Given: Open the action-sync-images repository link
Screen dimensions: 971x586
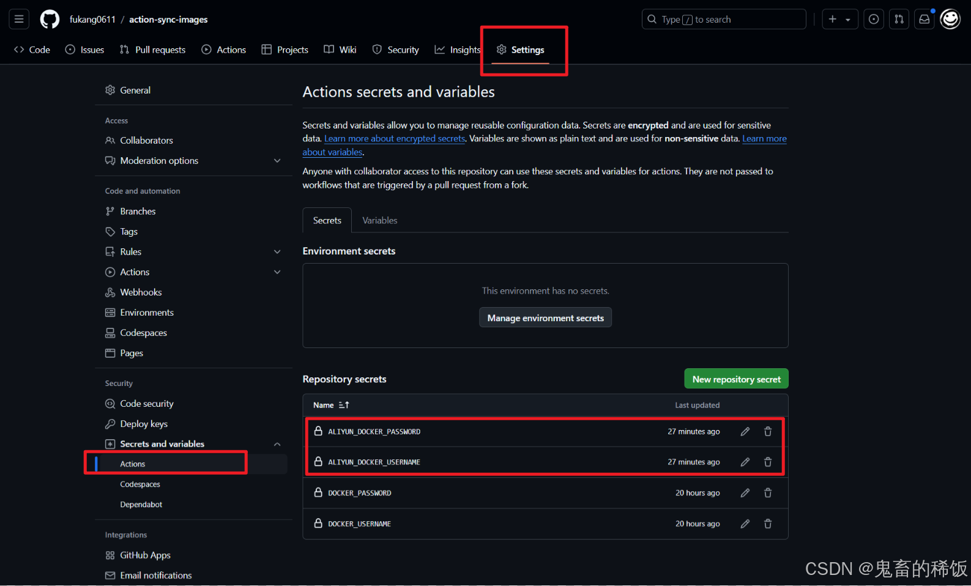Looking at the screenshot, I should [x=168, y=19].
